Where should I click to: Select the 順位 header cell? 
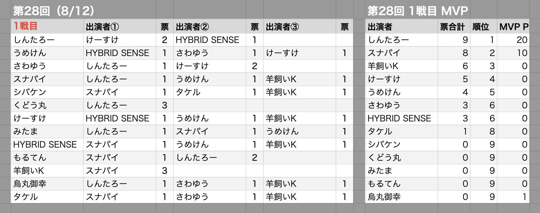pyautogui.click(x=484, y=26)
